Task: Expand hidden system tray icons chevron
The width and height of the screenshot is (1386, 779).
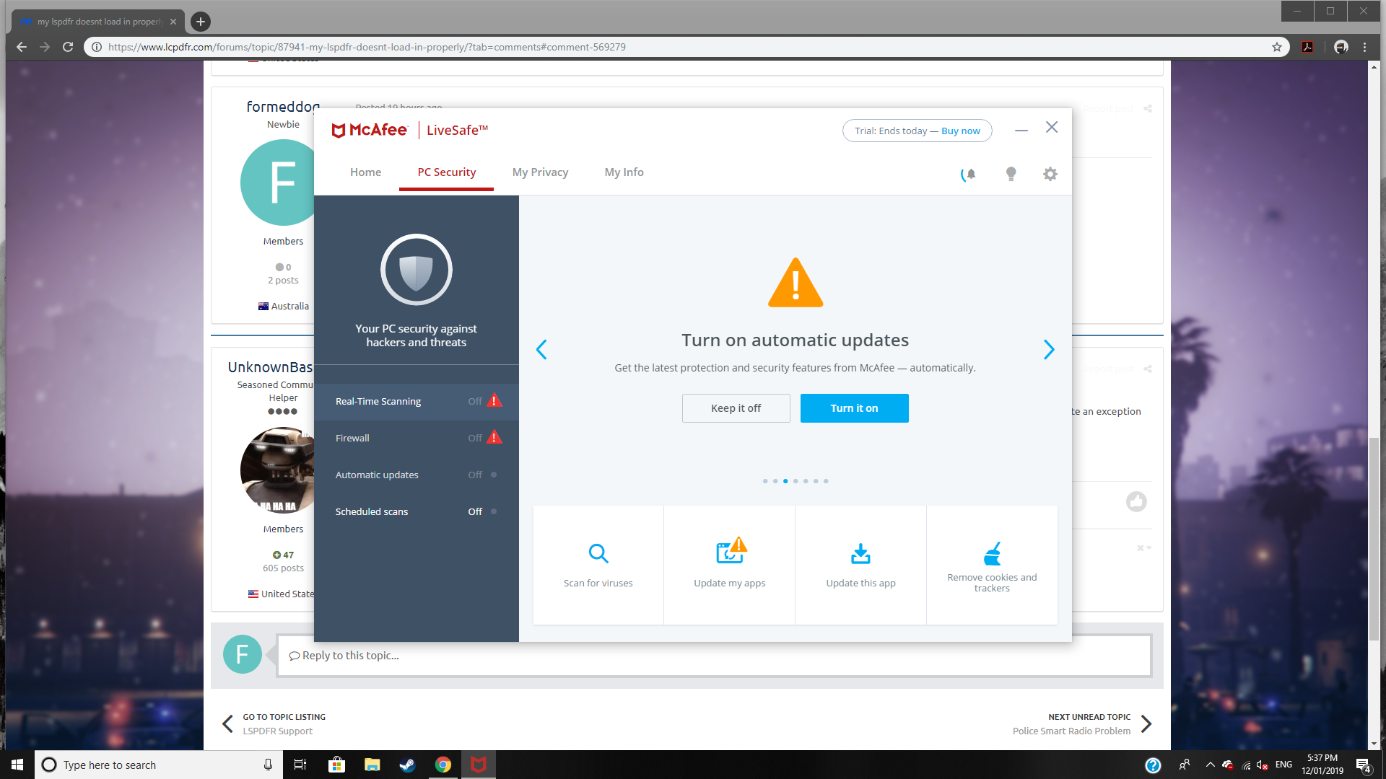Action: coord(1210,765)
